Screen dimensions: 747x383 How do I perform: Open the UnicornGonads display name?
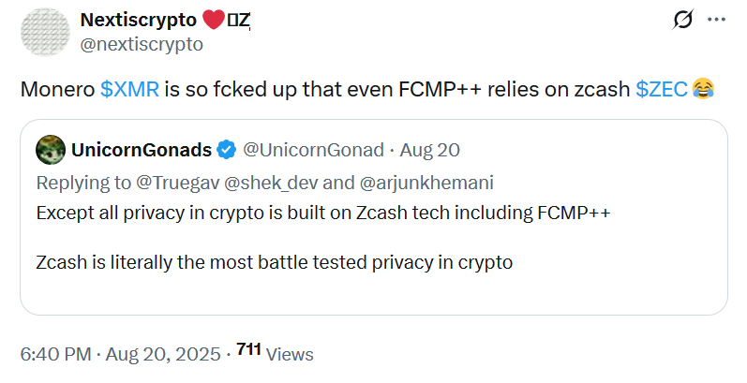click(x=140, y=149)
